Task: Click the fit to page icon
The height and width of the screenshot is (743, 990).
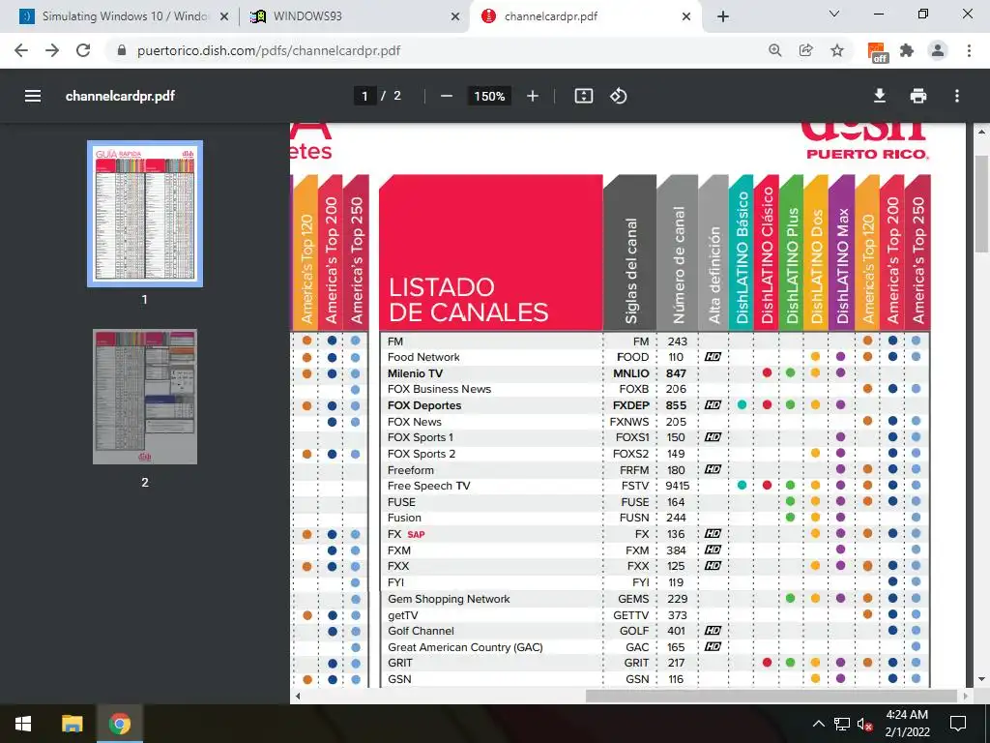Action: (583, 96)
